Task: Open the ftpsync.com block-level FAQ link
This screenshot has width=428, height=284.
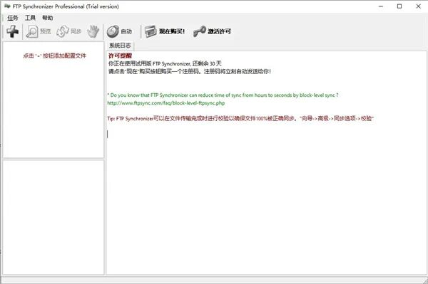Action: [166, 103]
